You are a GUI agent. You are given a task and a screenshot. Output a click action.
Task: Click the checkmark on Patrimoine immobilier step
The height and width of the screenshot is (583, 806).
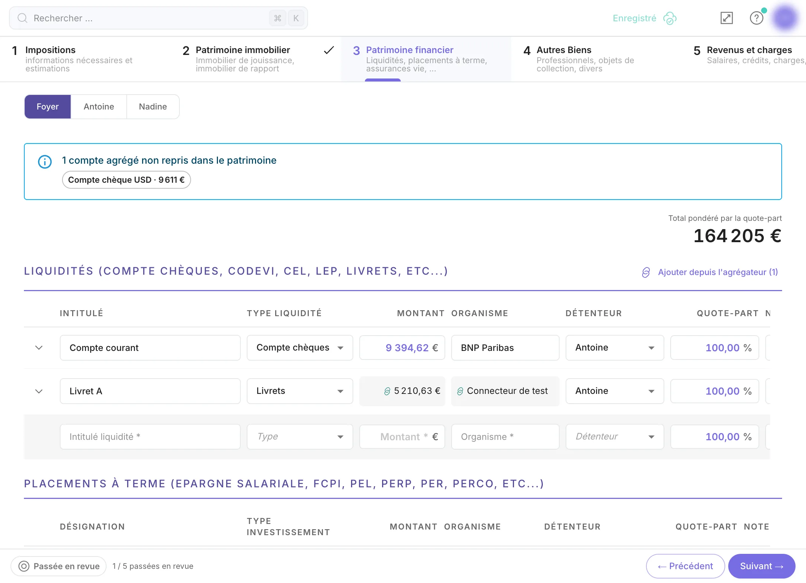point(329,50)
